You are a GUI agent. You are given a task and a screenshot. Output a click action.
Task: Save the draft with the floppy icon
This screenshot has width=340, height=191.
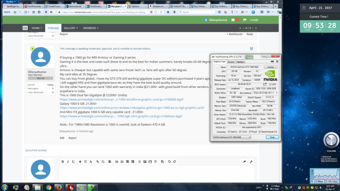[162, 161]
